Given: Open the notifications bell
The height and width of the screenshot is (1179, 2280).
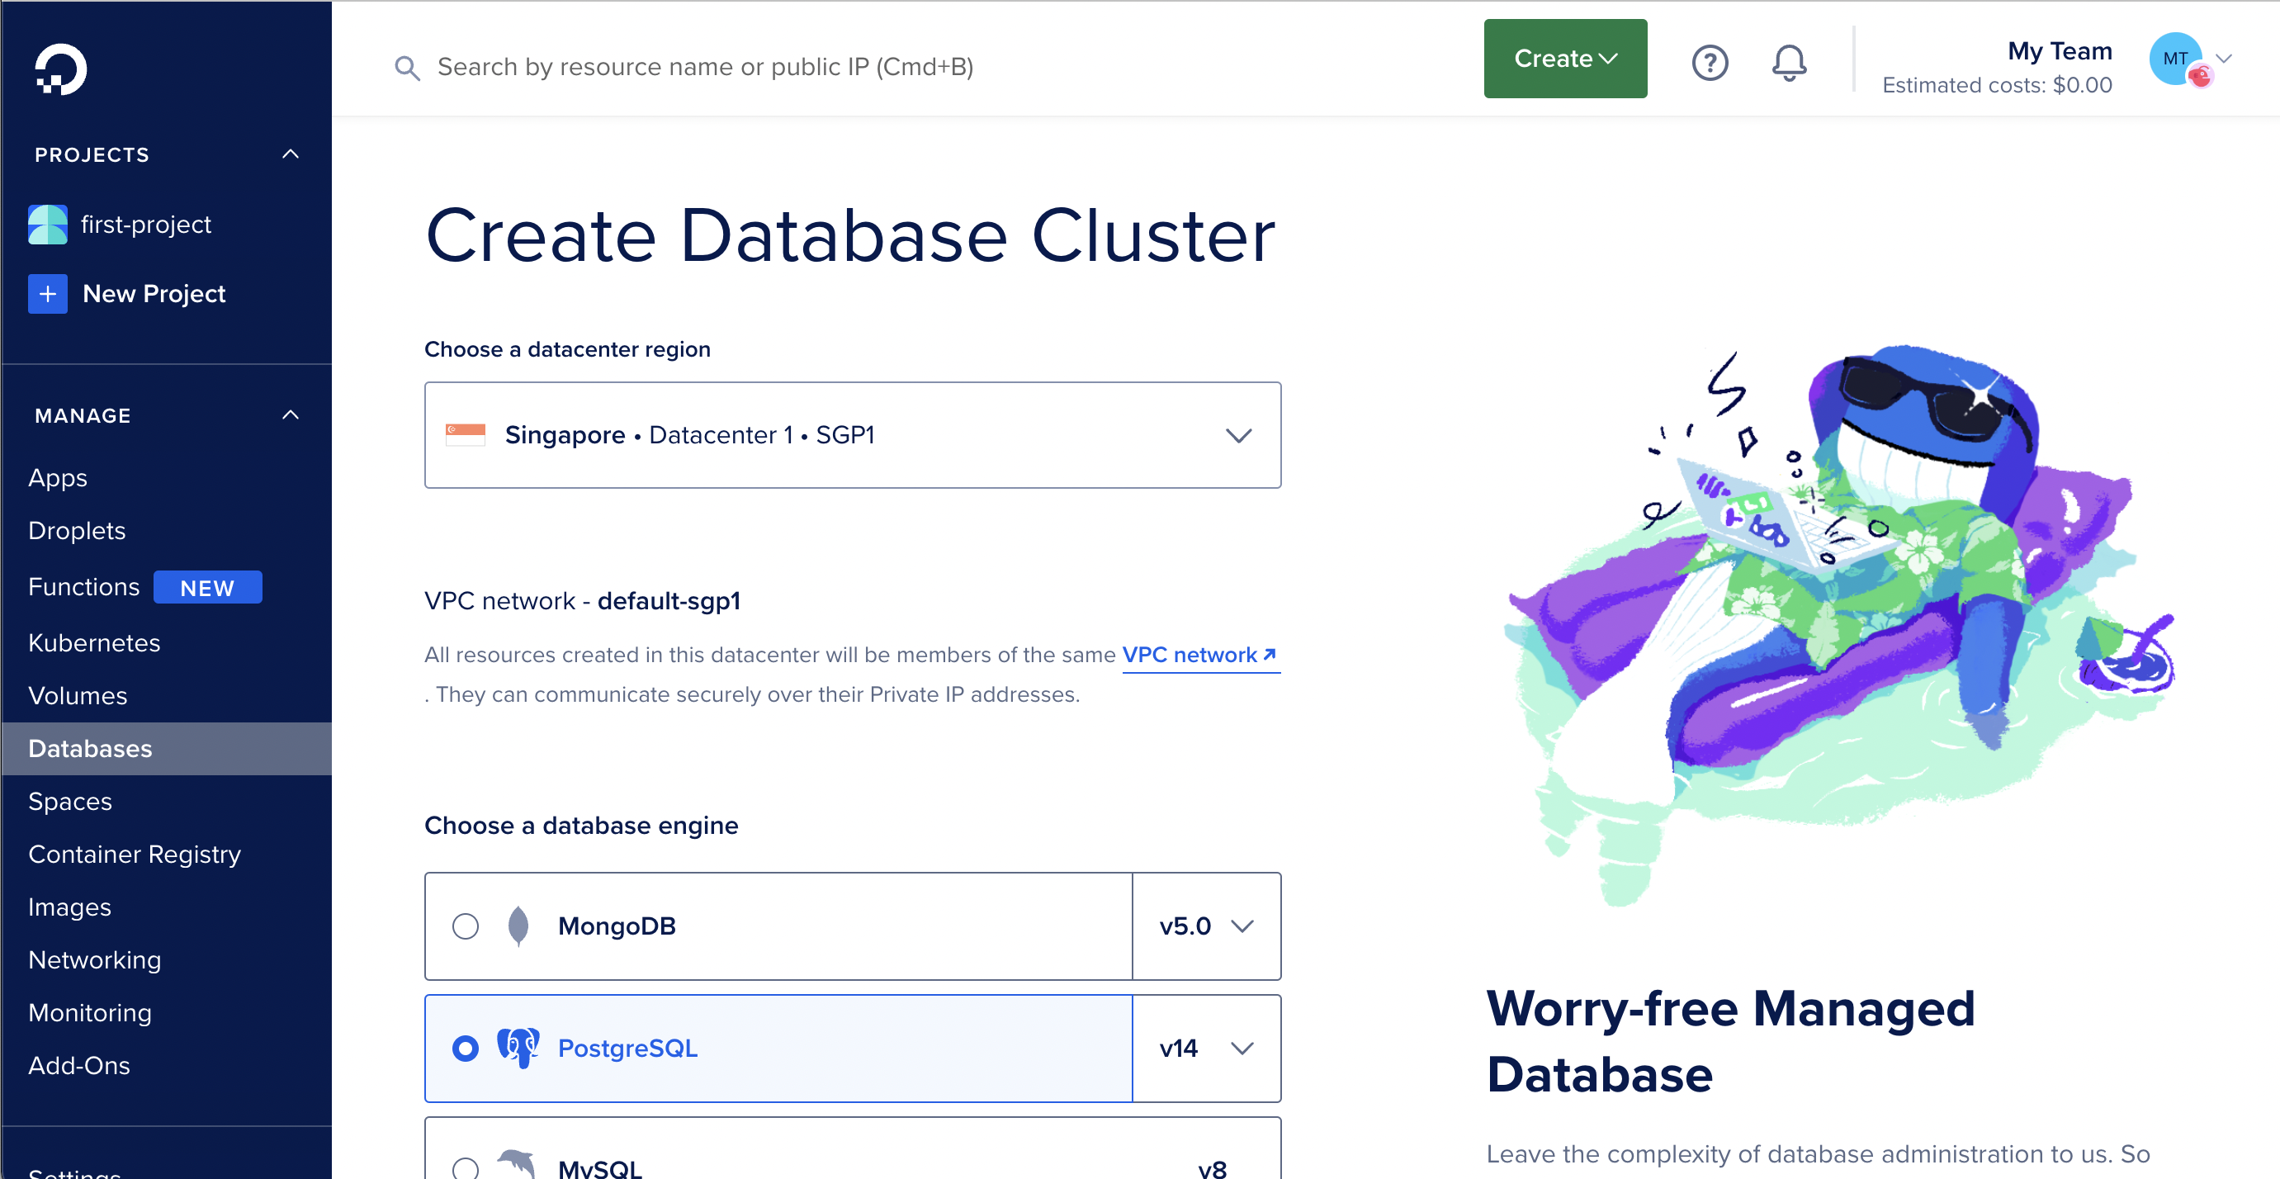Looking at the screenshot, I should [x=1789, y=63].
